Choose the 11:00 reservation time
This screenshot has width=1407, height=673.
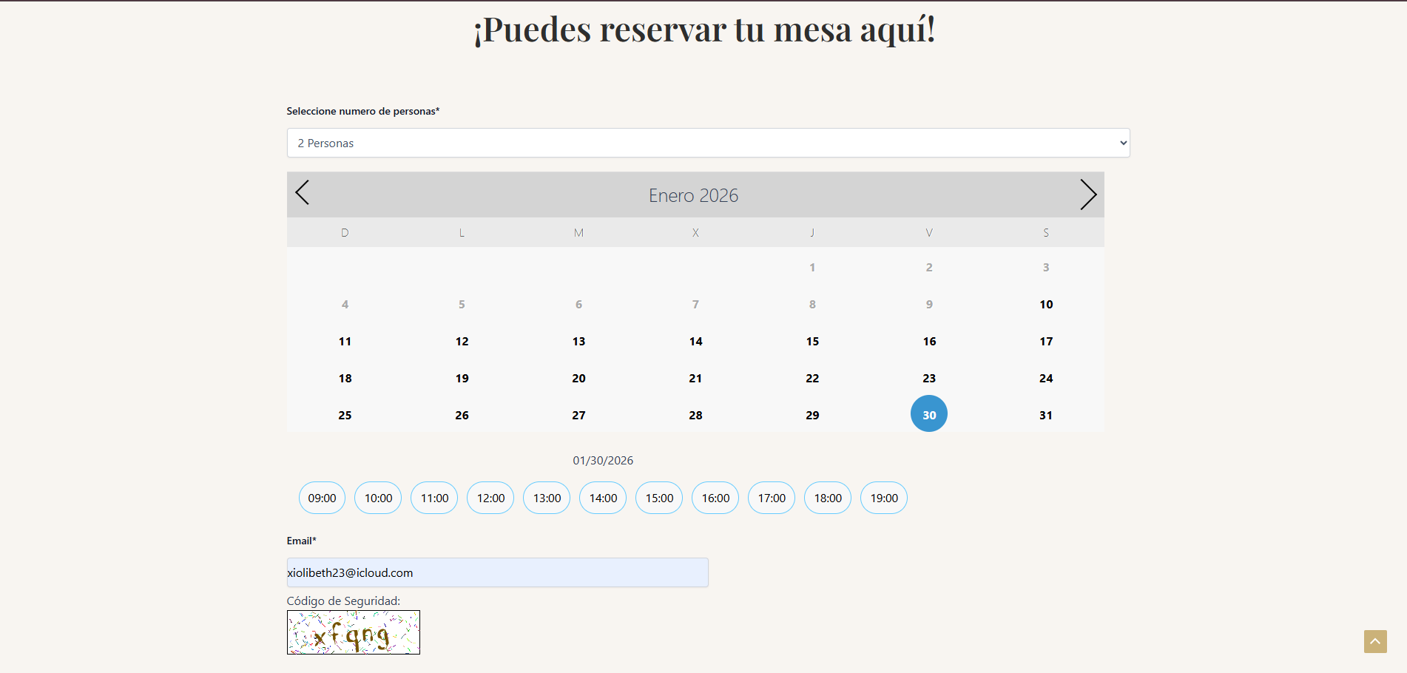pos(434,498)
